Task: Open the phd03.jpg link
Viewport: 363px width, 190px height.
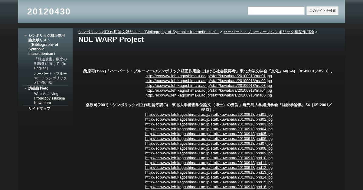Action: point(209,124)
